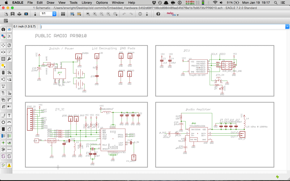Click the PUBLIC RADIO PR9010 title text
290x181 pixels.
[x=61, y=36]
